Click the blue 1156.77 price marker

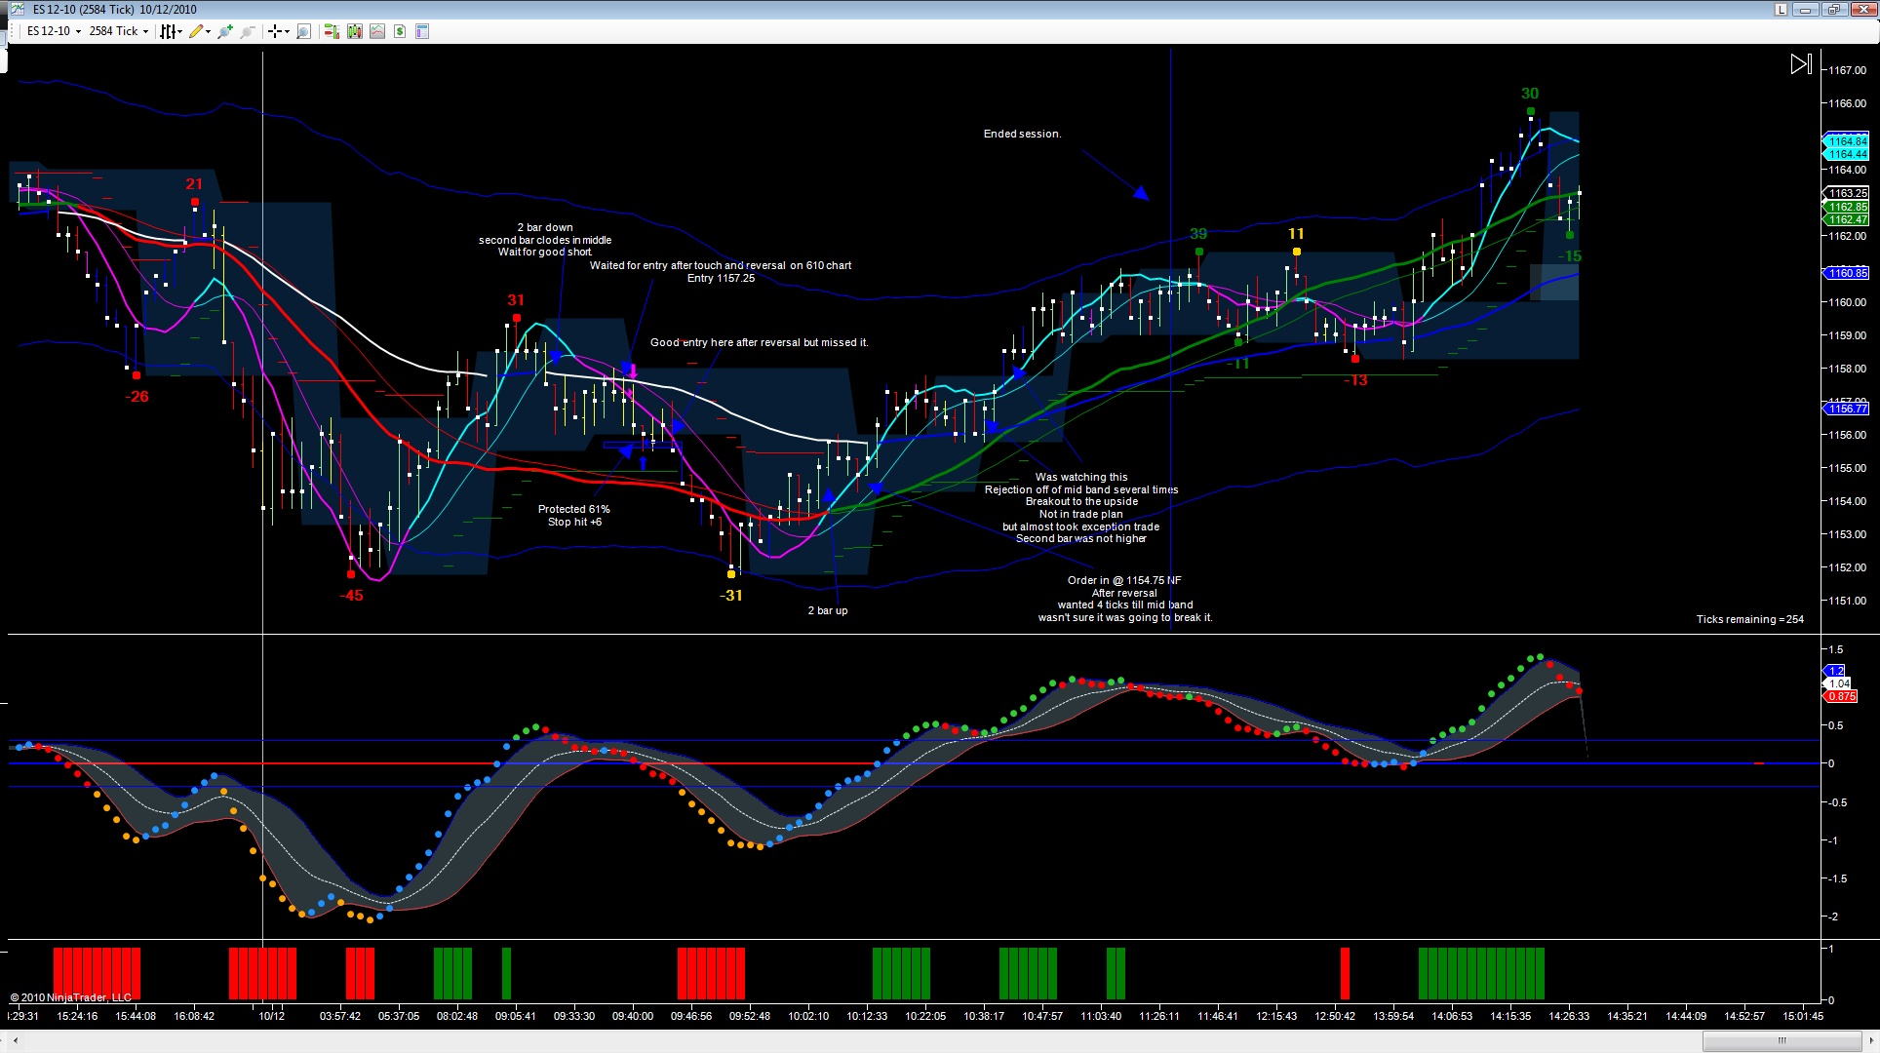tap(1846, 409)
